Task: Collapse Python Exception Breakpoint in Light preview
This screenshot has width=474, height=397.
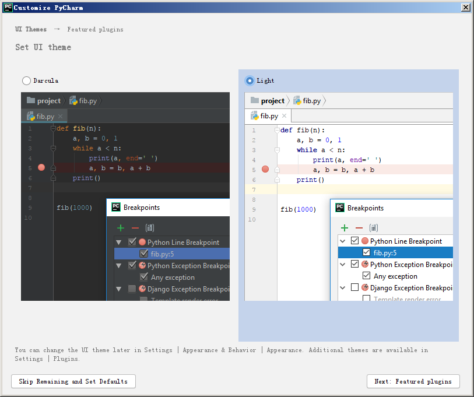Action: click(x=342, y=264)
